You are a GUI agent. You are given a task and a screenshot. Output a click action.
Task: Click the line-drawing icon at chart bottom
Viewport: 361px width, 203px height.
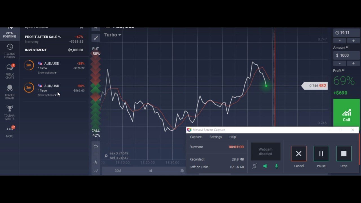click(96, 171)
